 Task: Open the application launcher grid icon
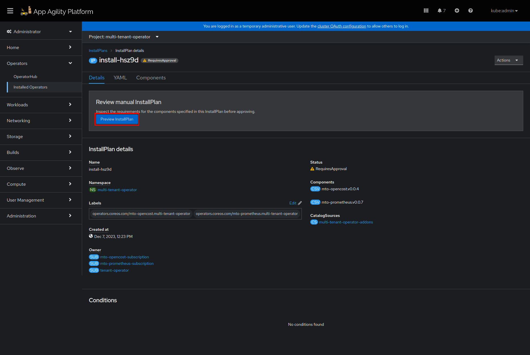click(426, 11)
